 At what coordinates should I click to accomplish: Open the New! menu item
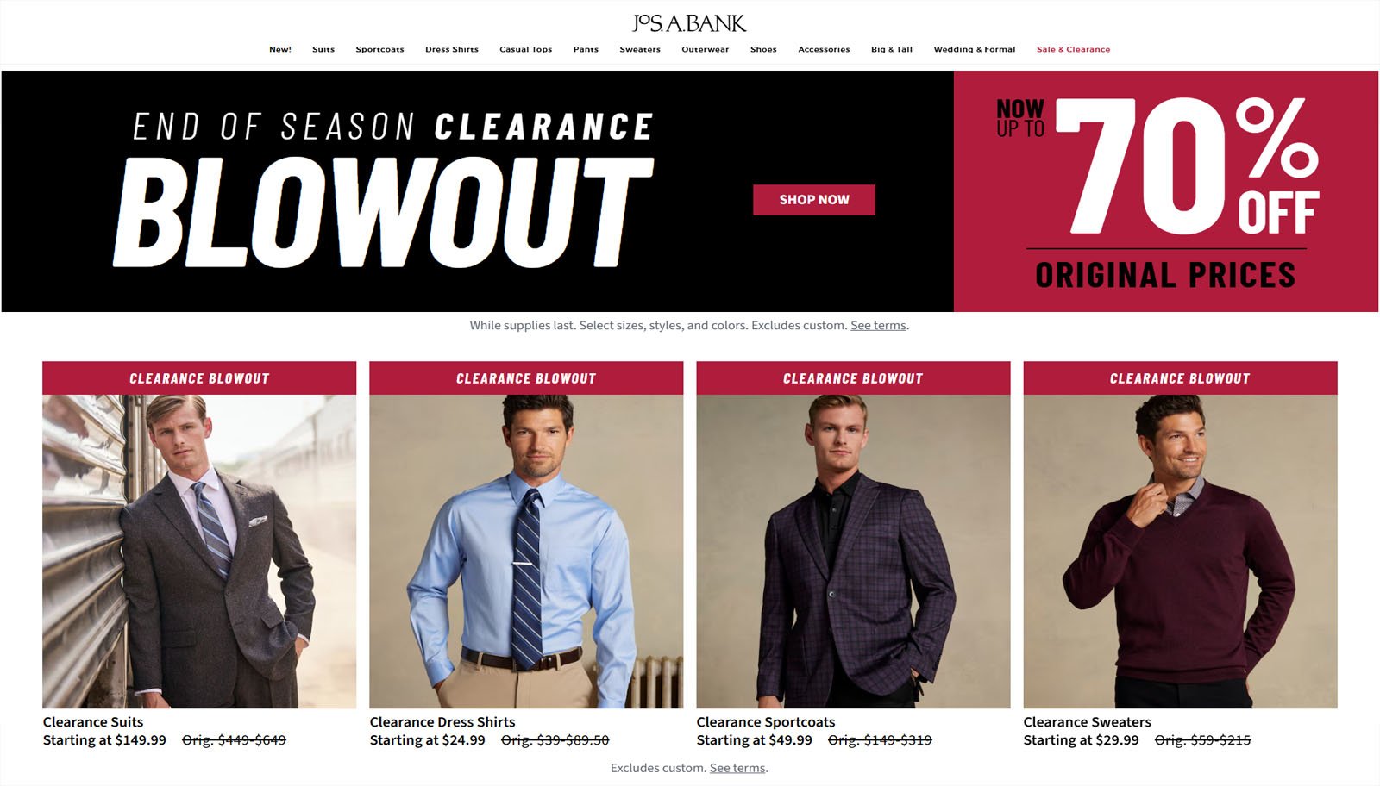[280, 49]
